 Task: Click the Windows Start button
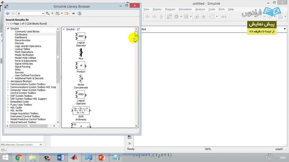[5, 158]
